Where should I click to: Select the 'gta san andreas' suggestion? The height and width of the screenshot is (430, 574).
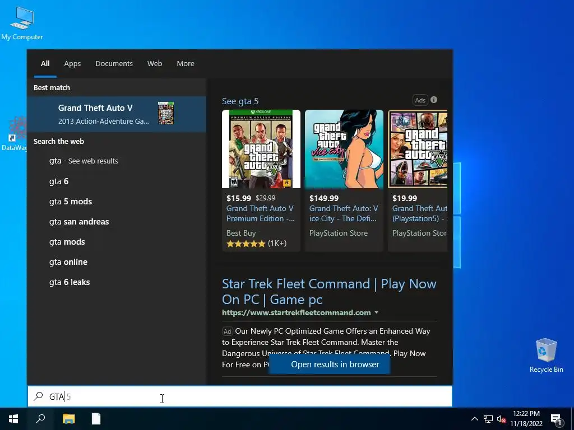117,222
